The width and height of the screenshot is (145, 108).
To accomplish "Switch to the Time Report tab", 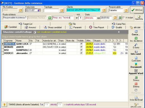I will 96,27.
